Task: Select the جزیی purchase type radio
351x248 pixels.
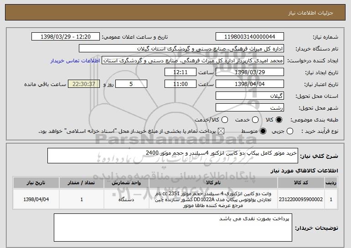Action: [290, 131]
